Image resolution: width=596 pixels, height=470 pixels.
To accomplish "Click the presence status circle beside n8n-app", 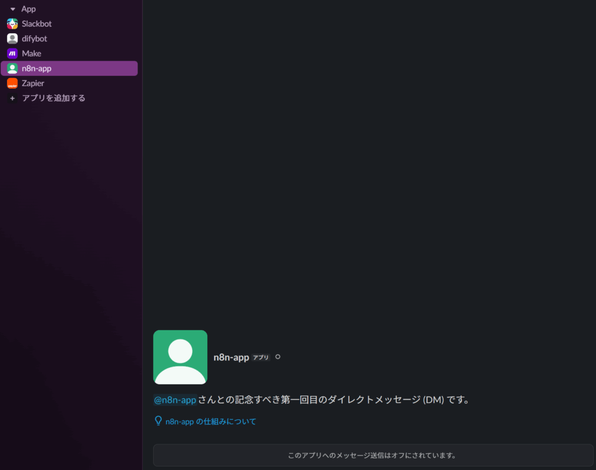I will tap(278, 357).
